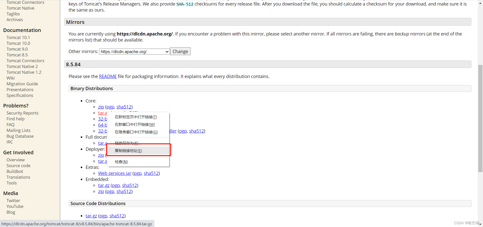This screenshot has height=227, width=483.
Task: Open pgp link for Embedded zip
Action: pos(110,192)
